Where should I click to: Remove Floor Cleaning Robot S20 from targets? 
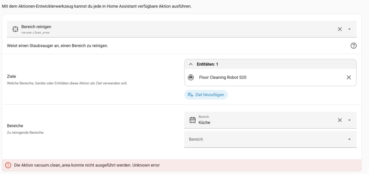tap(348, 77)
